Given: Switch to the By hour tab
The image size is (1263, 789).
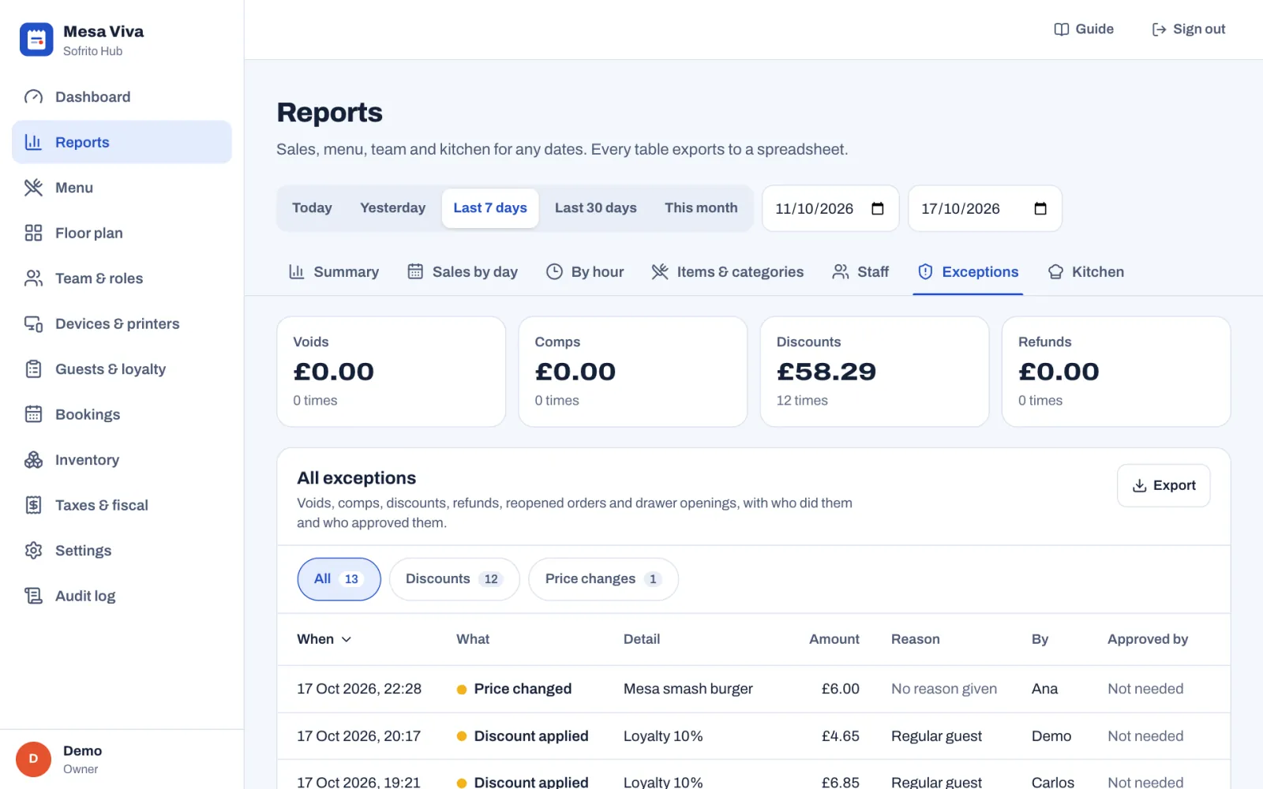Looking at the screenshot, I should click(585, 272).
